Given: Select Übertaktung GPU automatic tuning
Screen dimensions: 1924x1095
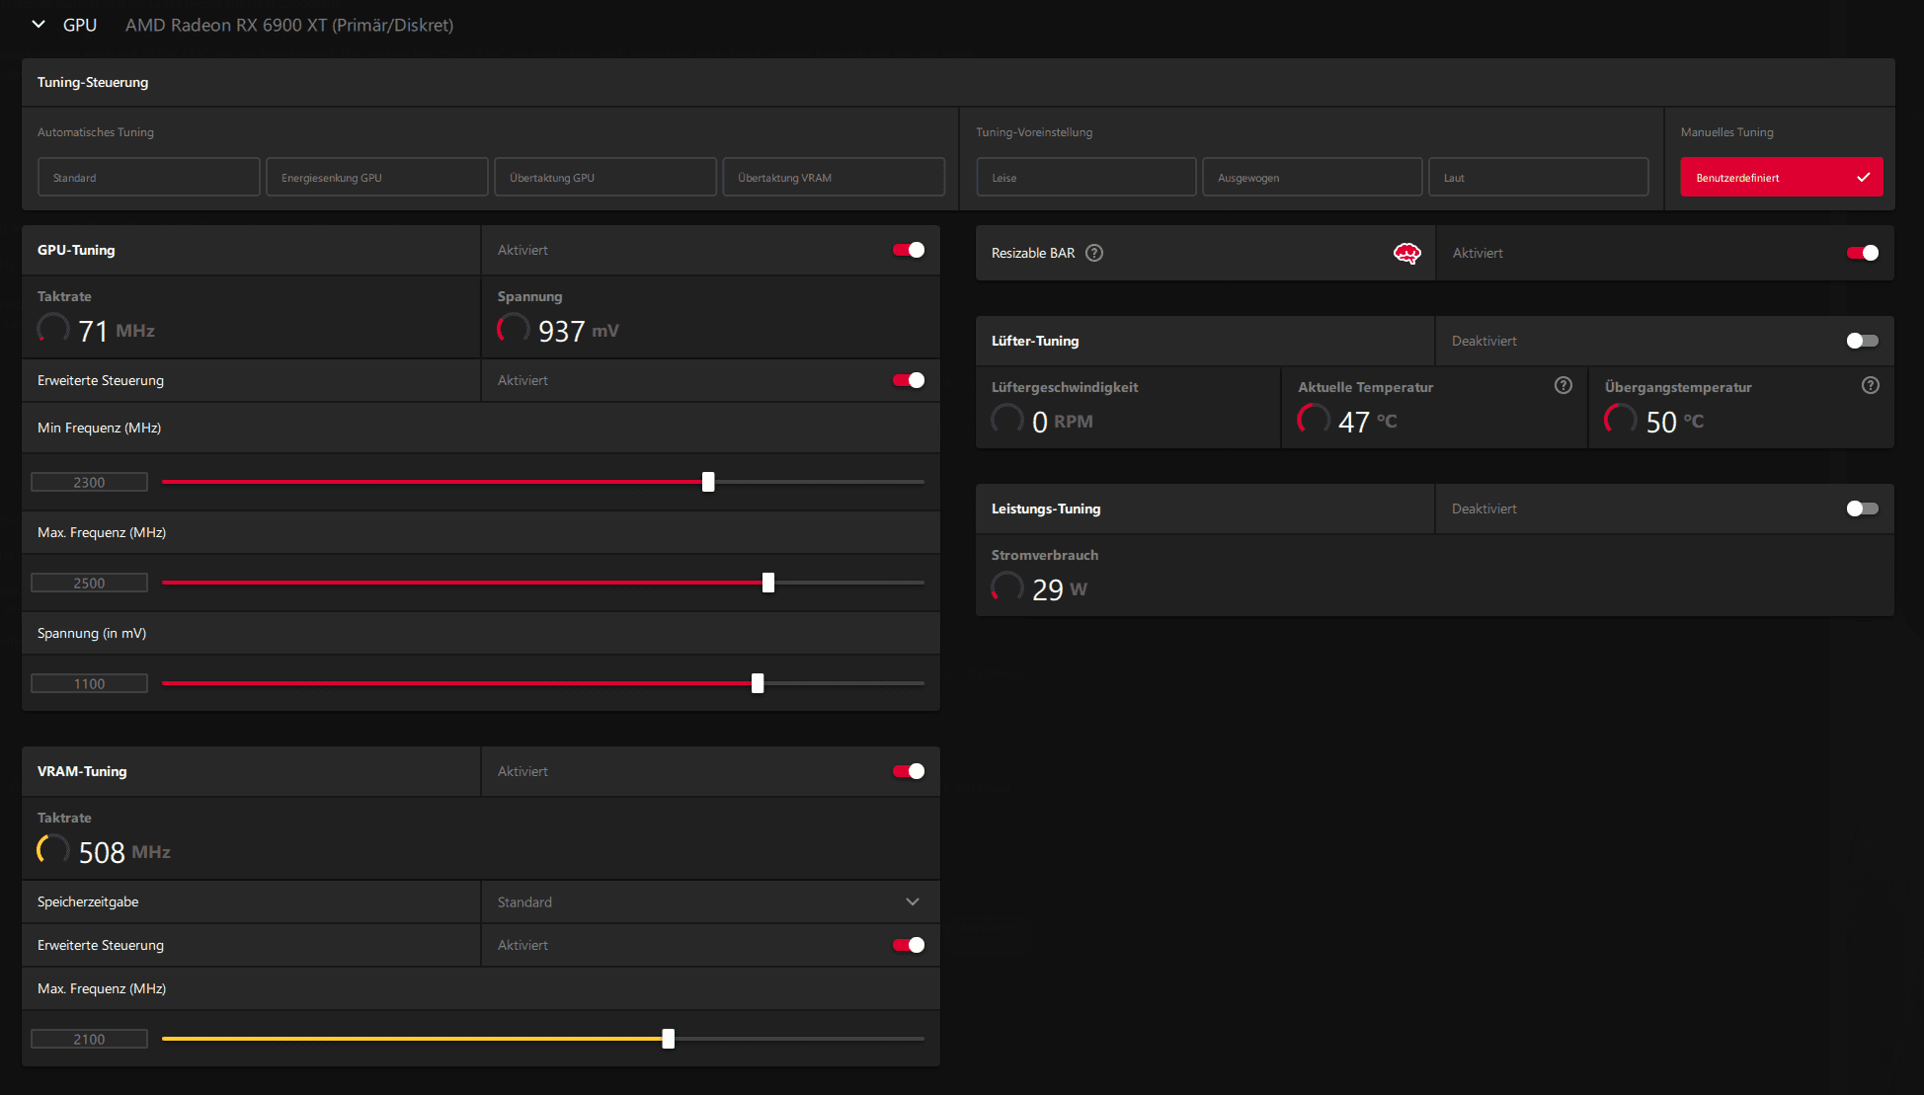Looking at the screenshot, I should (604, 178).
